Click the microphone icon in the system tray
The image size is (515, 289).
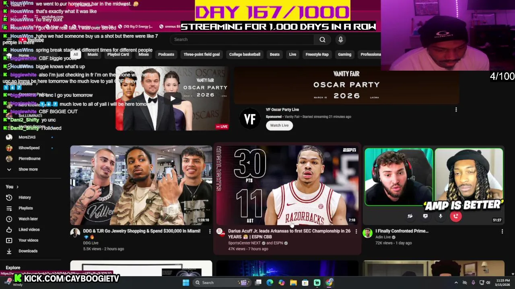(x=473, y=283)
